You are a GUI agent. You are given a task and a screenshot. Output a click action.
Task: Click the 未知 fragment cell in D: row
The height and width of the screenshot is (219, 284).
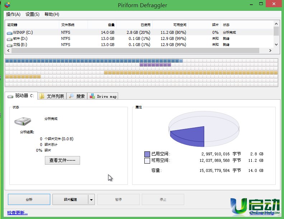pyautogui.click(x=215, y=38)
